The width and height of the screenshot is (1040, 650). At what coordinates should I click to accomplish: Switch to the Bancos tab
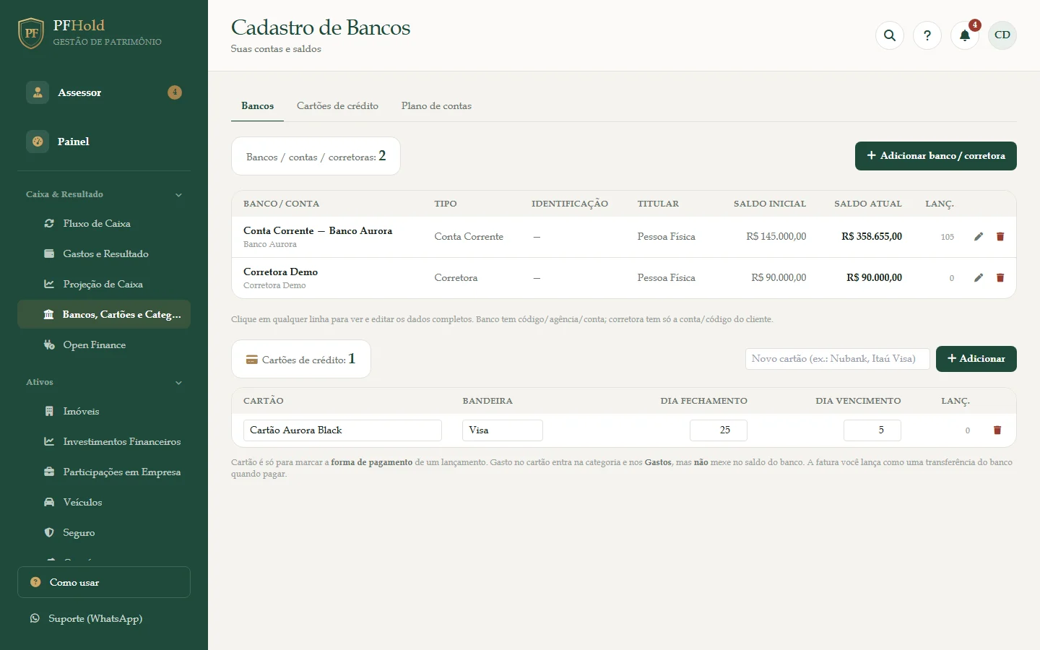(x=258, y=106)
